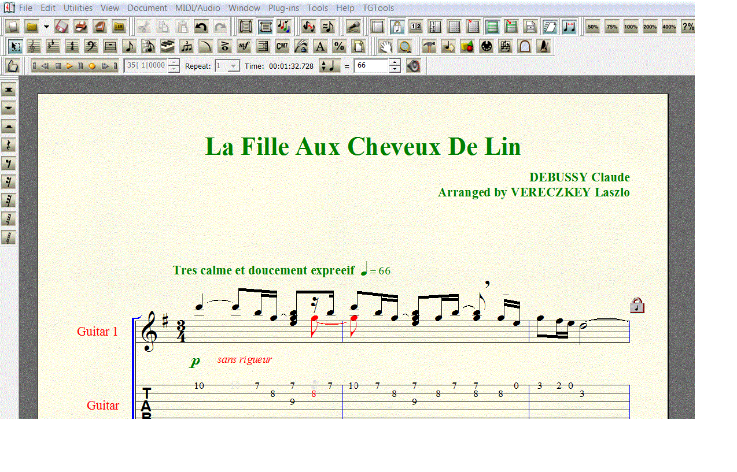
Task: Activate the Tuplet tool
Action: click(186, 47)
